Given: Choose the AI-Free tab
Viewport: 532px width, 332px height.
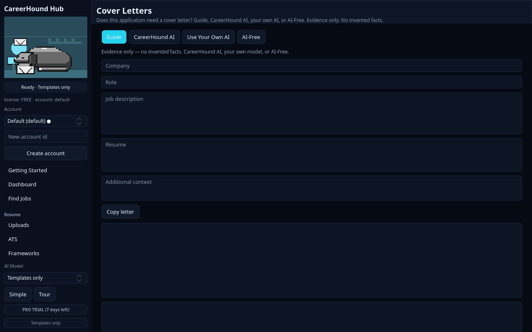Looking at the screenshot, I should click(x=251, y=37).
